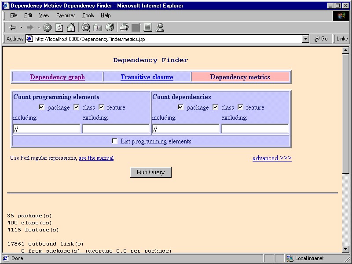
Task: Click the page icon beside Done
Action: [6, 258]
